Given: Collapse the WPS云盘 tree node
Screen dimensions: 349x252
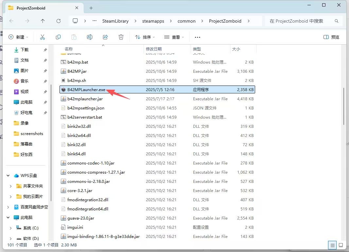Looking at the screenshot, I should pyautogui.click(x=8, y=176).
